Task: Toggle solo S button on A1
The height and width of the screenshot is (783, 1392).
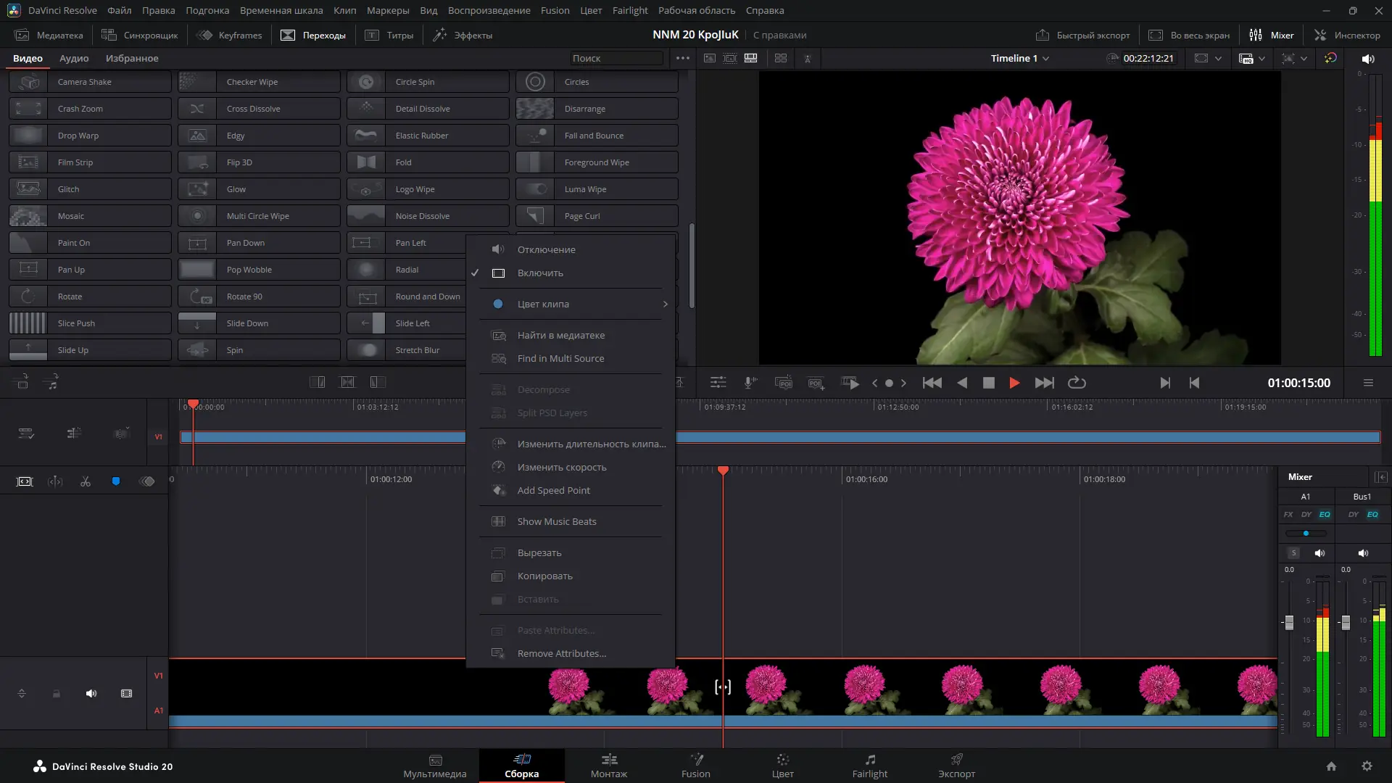Action: [x=1293, y=552]
